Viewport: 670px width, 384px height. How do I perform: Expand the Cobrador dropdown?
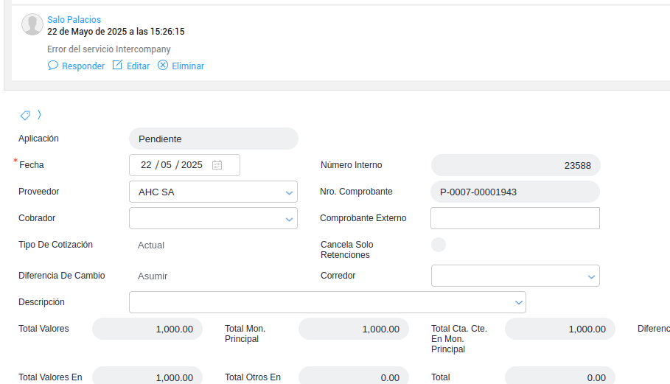(289, 219)
